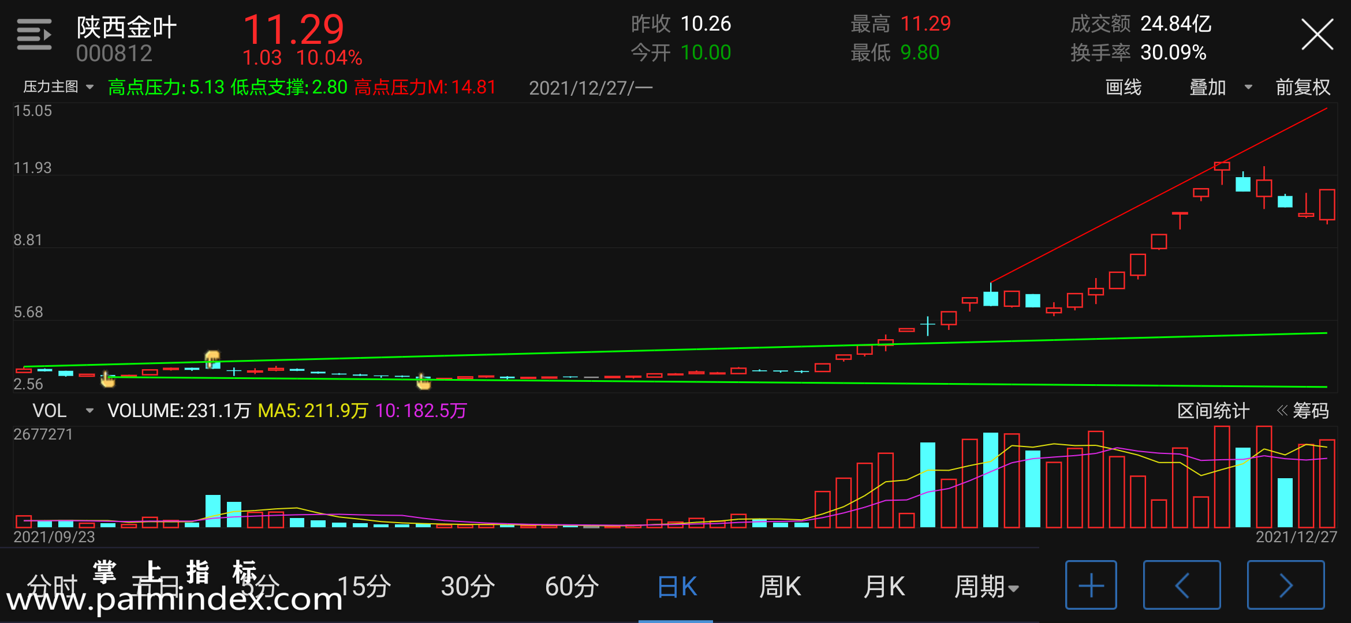Click 高点压力M 14.81 label
The image size is (1351, 623).
tap(425, 87)
